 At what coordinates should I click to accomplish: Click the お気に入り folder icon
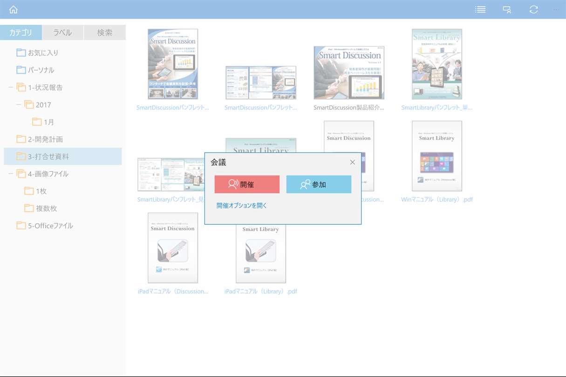point(21,53)
